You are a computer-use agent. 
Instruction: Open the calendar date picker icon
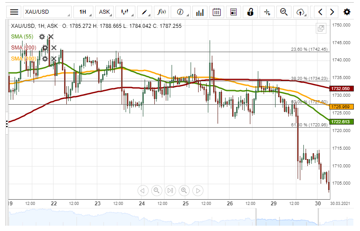click(x=217, y=12)
